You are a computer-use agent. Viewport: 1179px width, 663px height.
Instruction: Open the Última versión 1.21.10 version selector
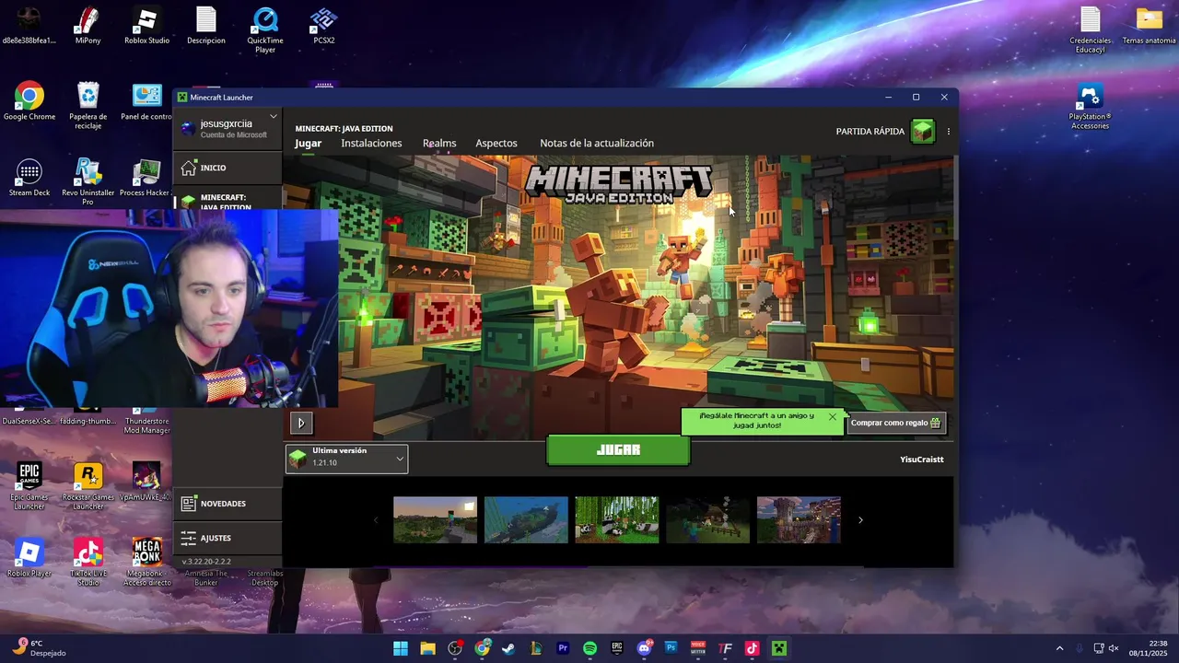pos(346,459)
